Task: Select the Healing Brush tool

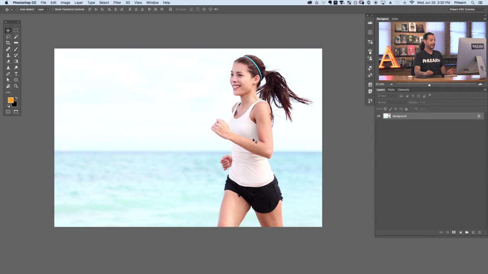Action: (8, 49)
